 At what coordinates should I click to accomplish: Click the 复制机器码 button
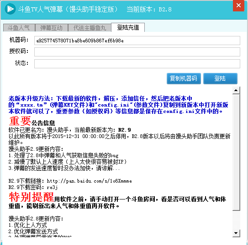184,78
